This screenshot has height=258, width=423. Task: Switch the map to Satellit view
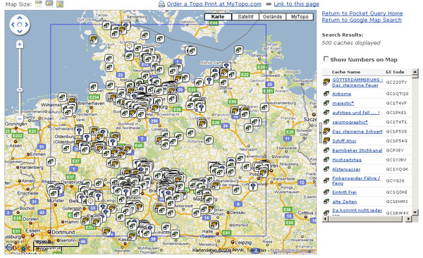point(245,17)
